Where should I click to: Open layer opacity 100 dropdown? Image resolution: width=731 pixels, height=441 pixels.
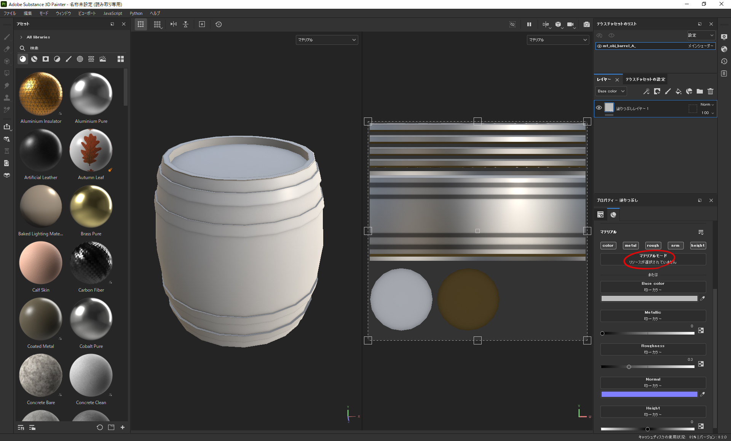(x=708, y=113)
